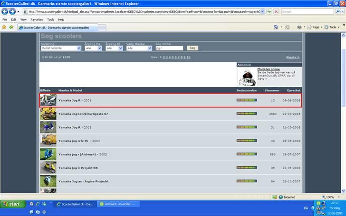
Task: Switch to LimeWire in the taskbar
Action: (x=117, y=204)
